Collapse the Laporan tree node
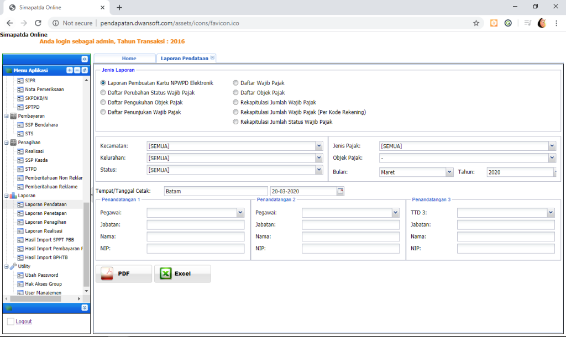Image resolution: width=566 pixels, height=337 pixels. click(x=7, y=196)
